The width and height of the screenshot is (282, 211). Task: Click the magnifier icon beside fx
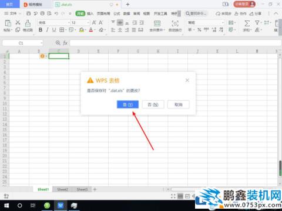[x=58, y=43]
